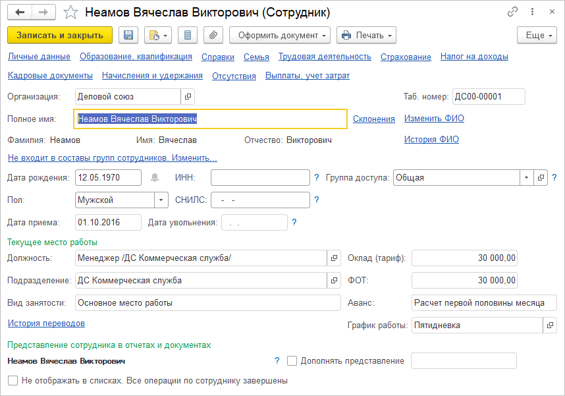The image size is (565, 396).
Task: Click into the ИНН input field
Action: pyautogui.click(x=260, y=177)
